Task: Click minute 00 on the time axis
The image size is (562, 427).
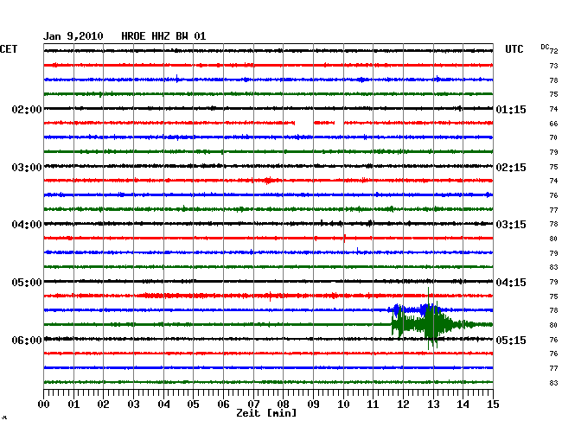Action: click(x=44, y=405)
